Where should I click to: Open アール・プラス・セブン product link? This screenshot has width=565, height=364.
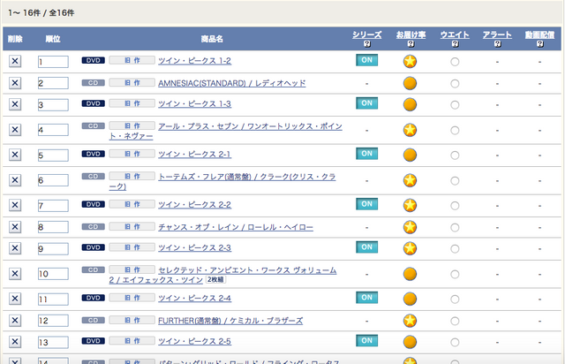pos(226,131)
